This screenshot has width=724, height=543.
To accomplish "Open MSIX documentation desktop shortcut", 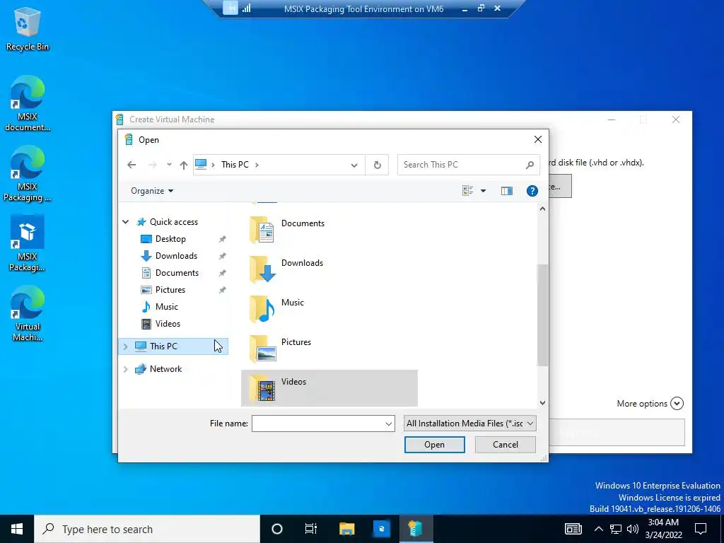I will pyautogui.click(x=28, y=104).
